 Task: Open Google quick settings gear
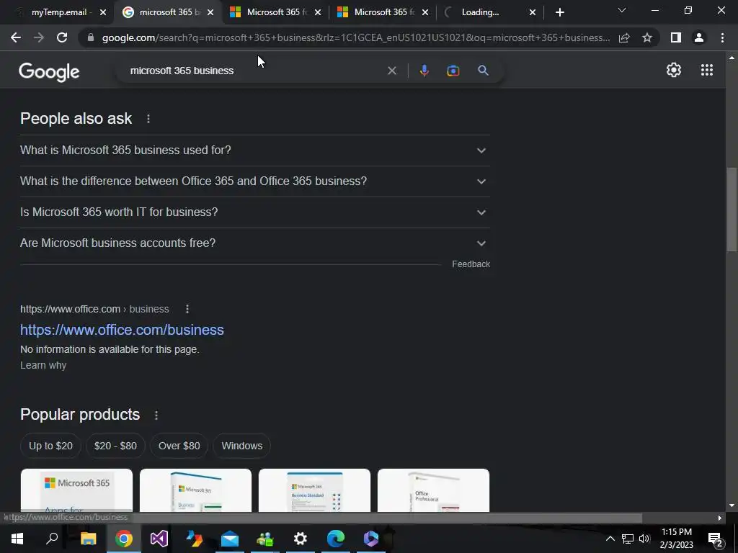(x=674, y=70)
